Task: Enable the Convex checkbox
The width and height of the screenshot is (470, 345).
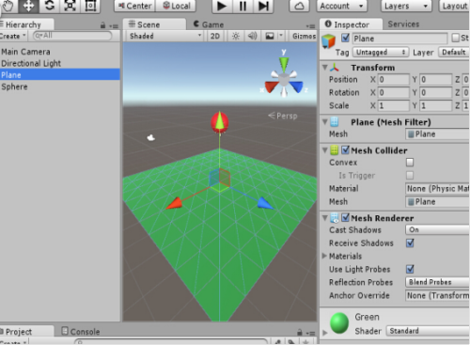Action: 410,163
